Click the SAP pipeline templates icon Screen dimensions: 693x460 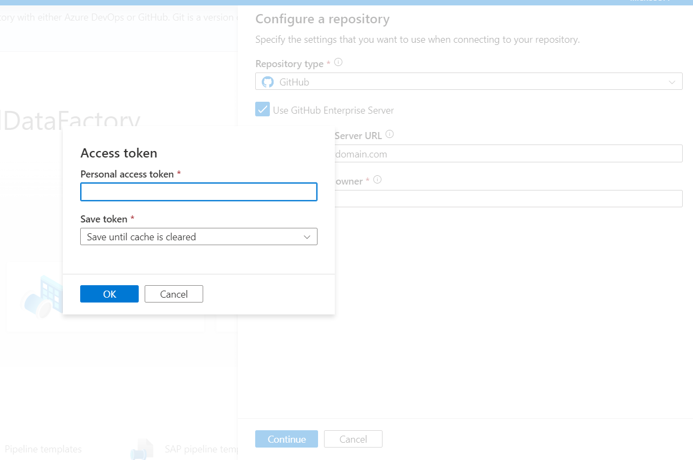(x=142, y=449)
